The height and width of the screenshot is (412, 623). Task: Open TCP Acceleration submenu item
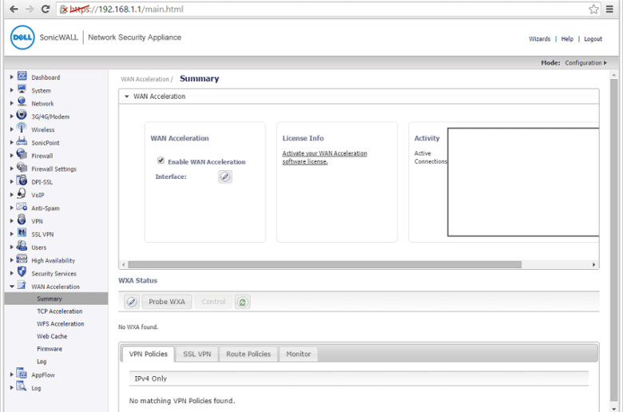click(60, 311)
